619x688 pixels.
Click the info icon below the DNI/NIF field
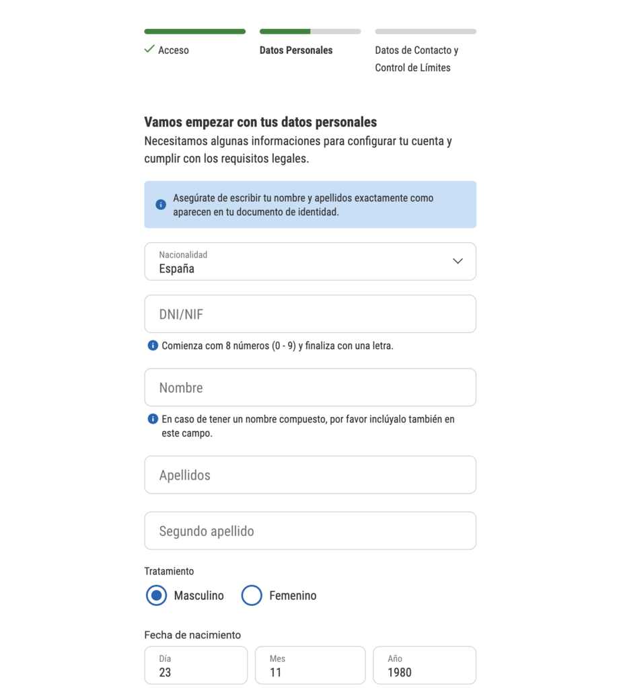click(153, 346)
